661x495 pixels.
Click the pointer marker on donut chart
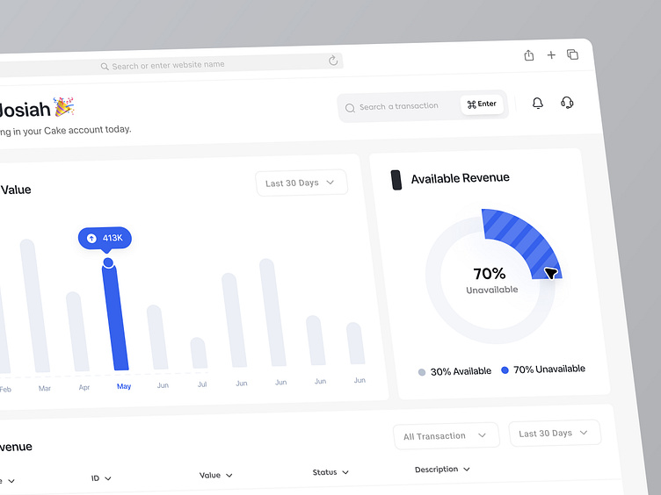(x=551, y=273)
